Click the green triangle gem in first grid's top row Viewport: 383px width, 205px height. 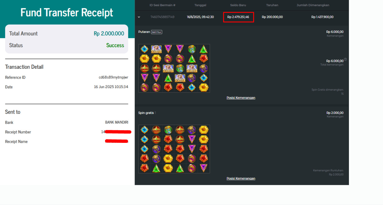203,49
